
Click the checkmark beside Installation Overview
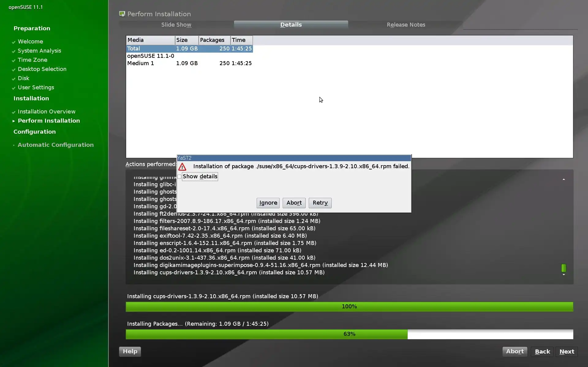13,112
